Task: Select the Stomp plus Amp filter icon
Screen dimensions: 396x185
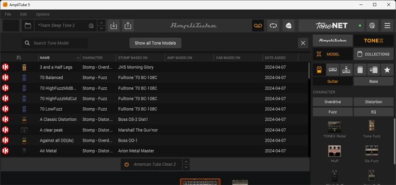Action: pos(346,70)
